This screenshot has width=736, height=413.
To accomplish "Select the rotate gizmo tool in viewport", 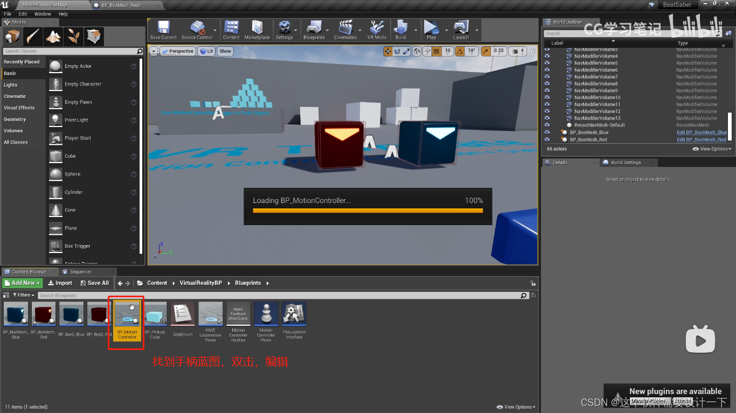I will click(397, 51).
